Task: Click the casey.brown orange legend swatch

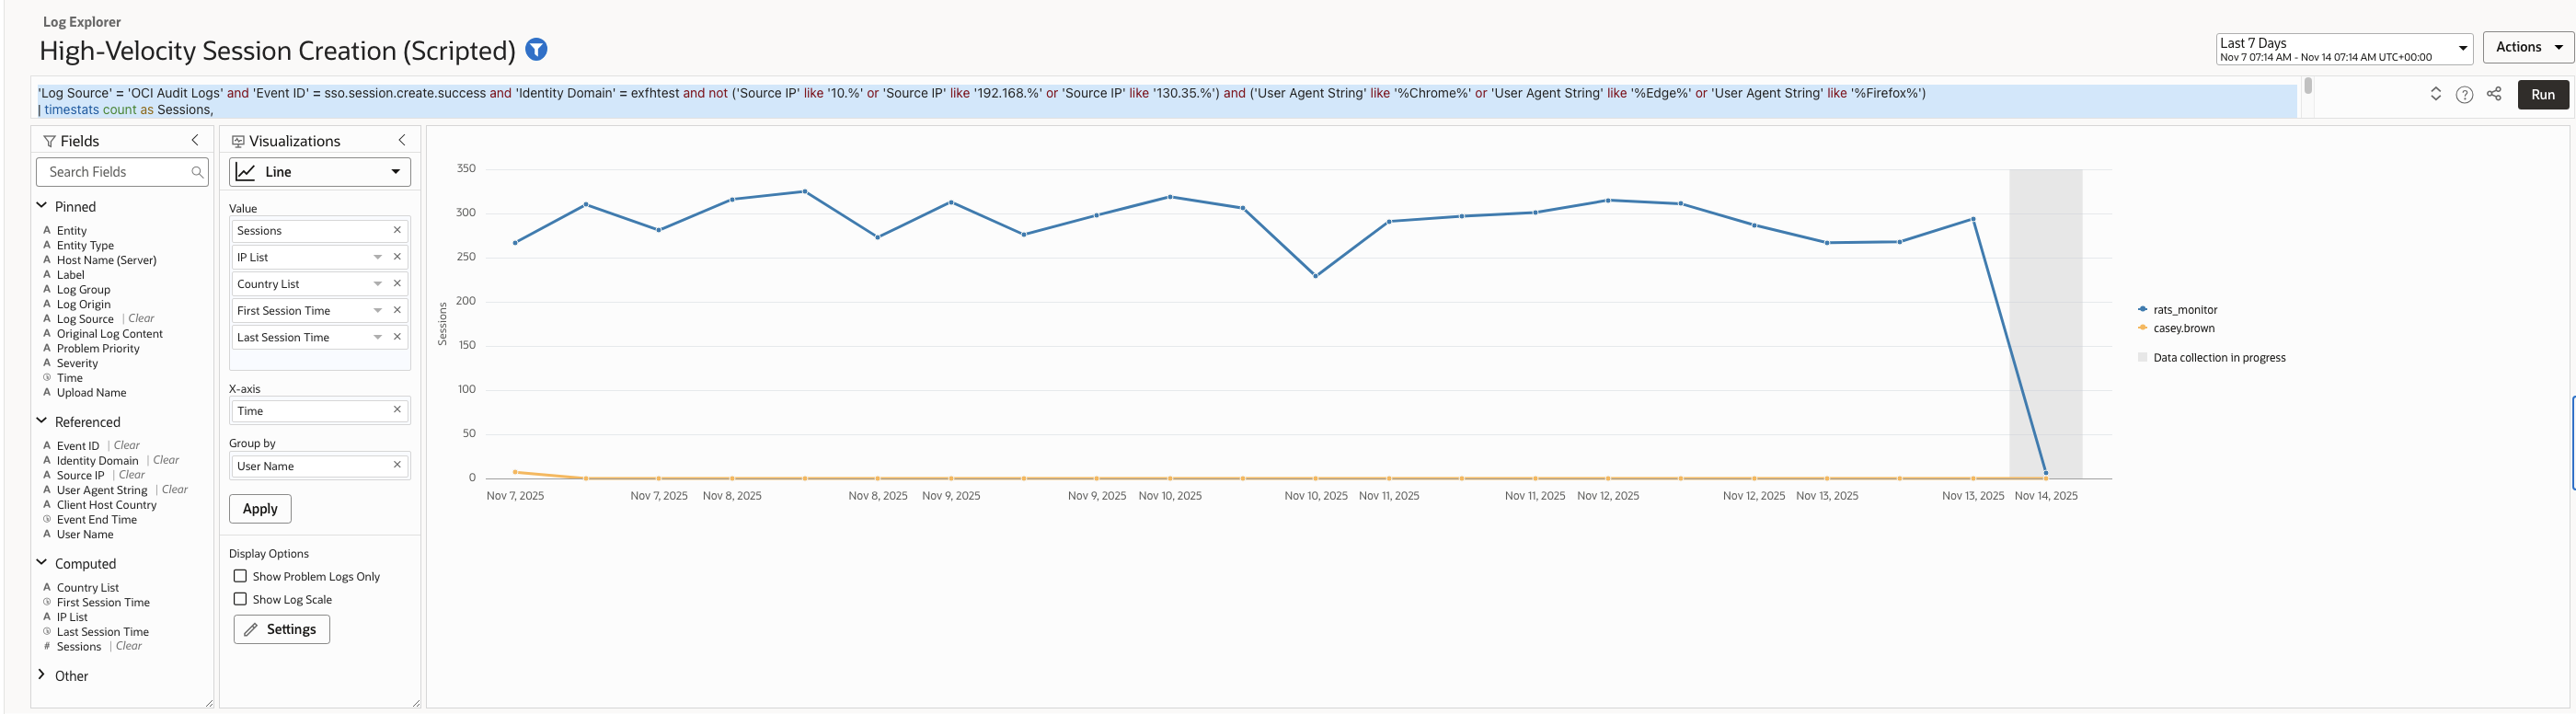Action: coord(2142,328)
